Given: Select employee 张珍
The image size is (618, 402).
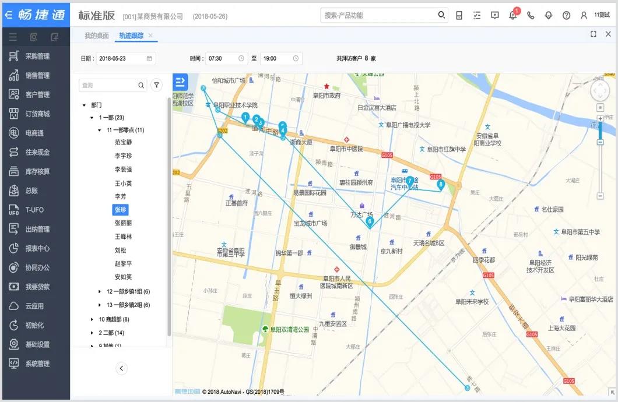Looking at the screenshot, I should click(121, 210).
